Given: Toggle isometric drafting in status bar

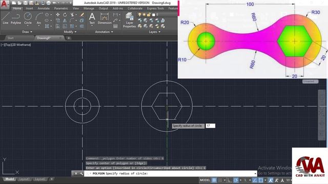Looking at the screenshot, I should 245,180.
